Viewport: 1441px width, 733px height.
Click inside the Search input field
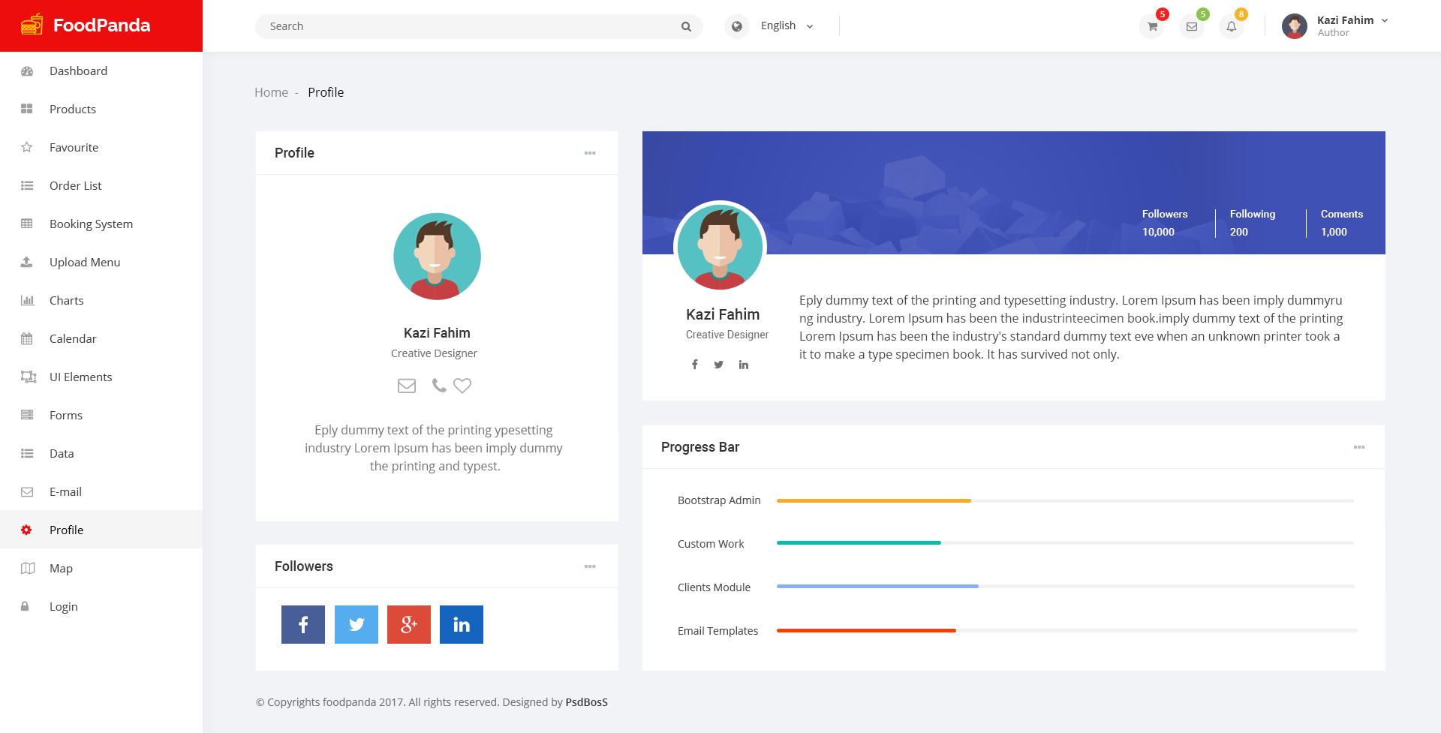tap(465, 26)
